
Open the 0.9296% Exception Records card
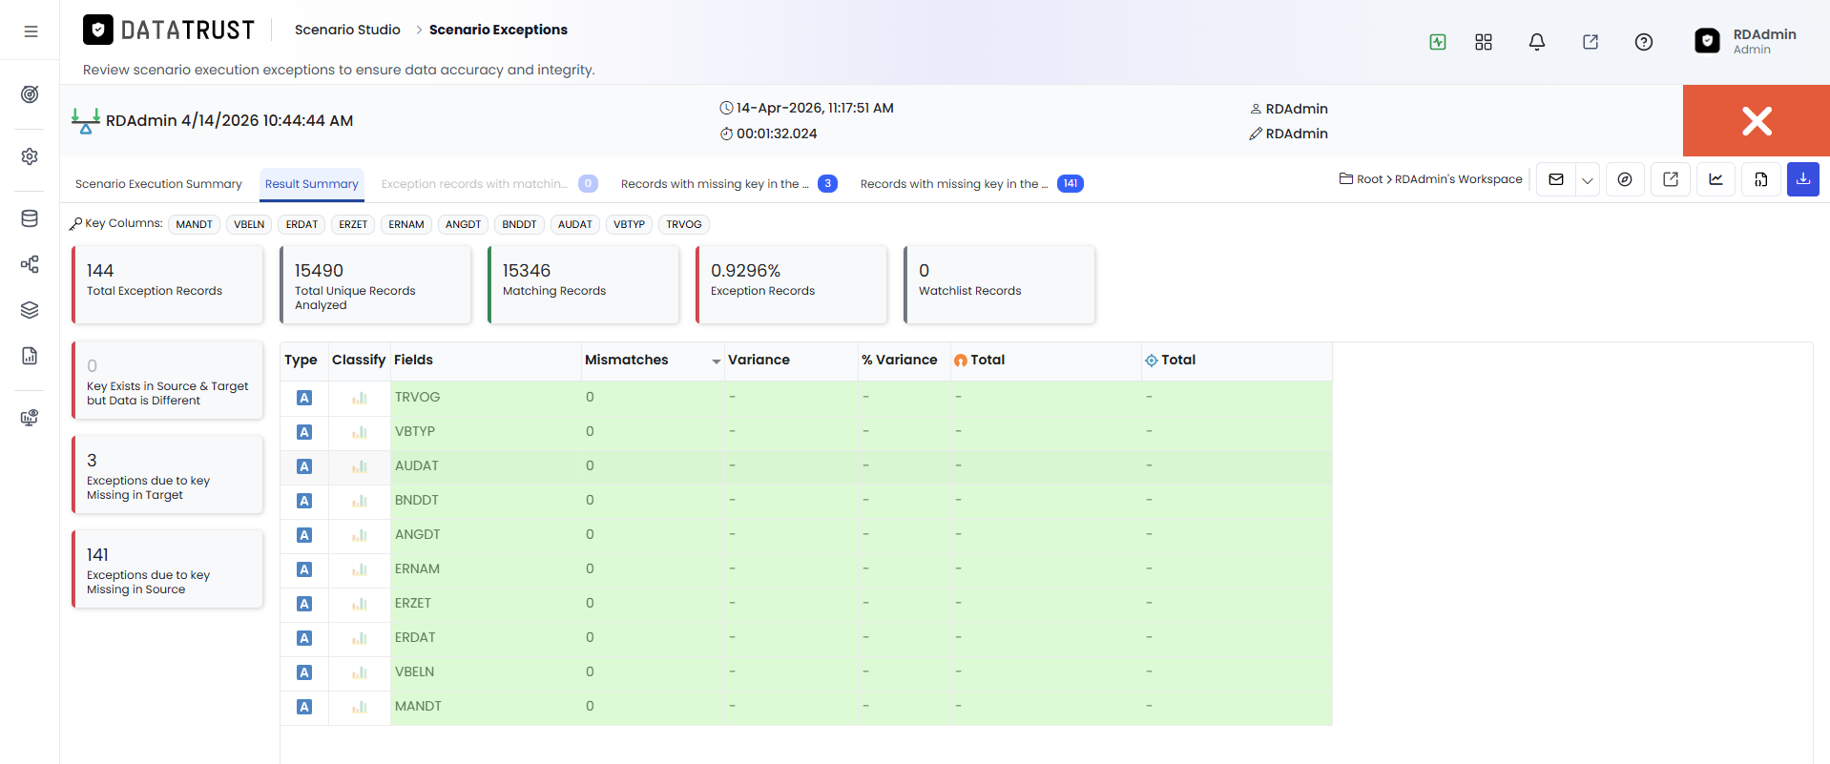791,284
